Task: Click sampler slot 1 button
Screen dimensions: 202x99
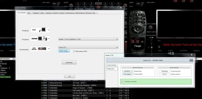Action: click(x=78, y=3)
